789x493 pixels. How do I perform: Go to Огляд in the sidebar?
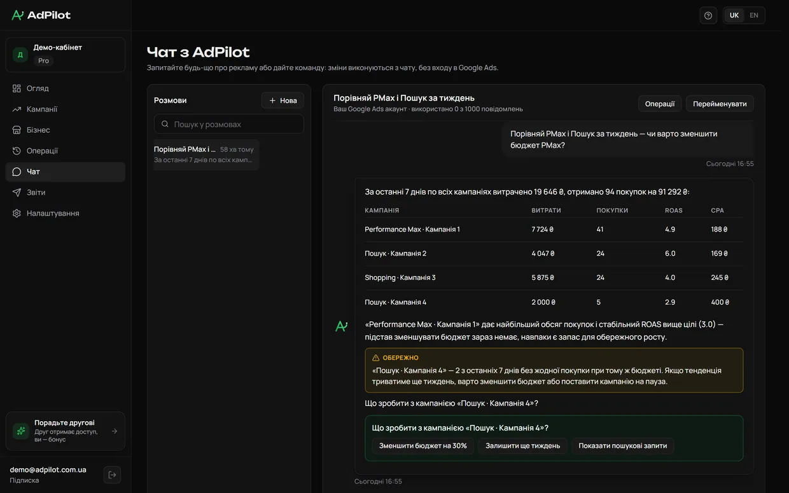coord(66,88)
